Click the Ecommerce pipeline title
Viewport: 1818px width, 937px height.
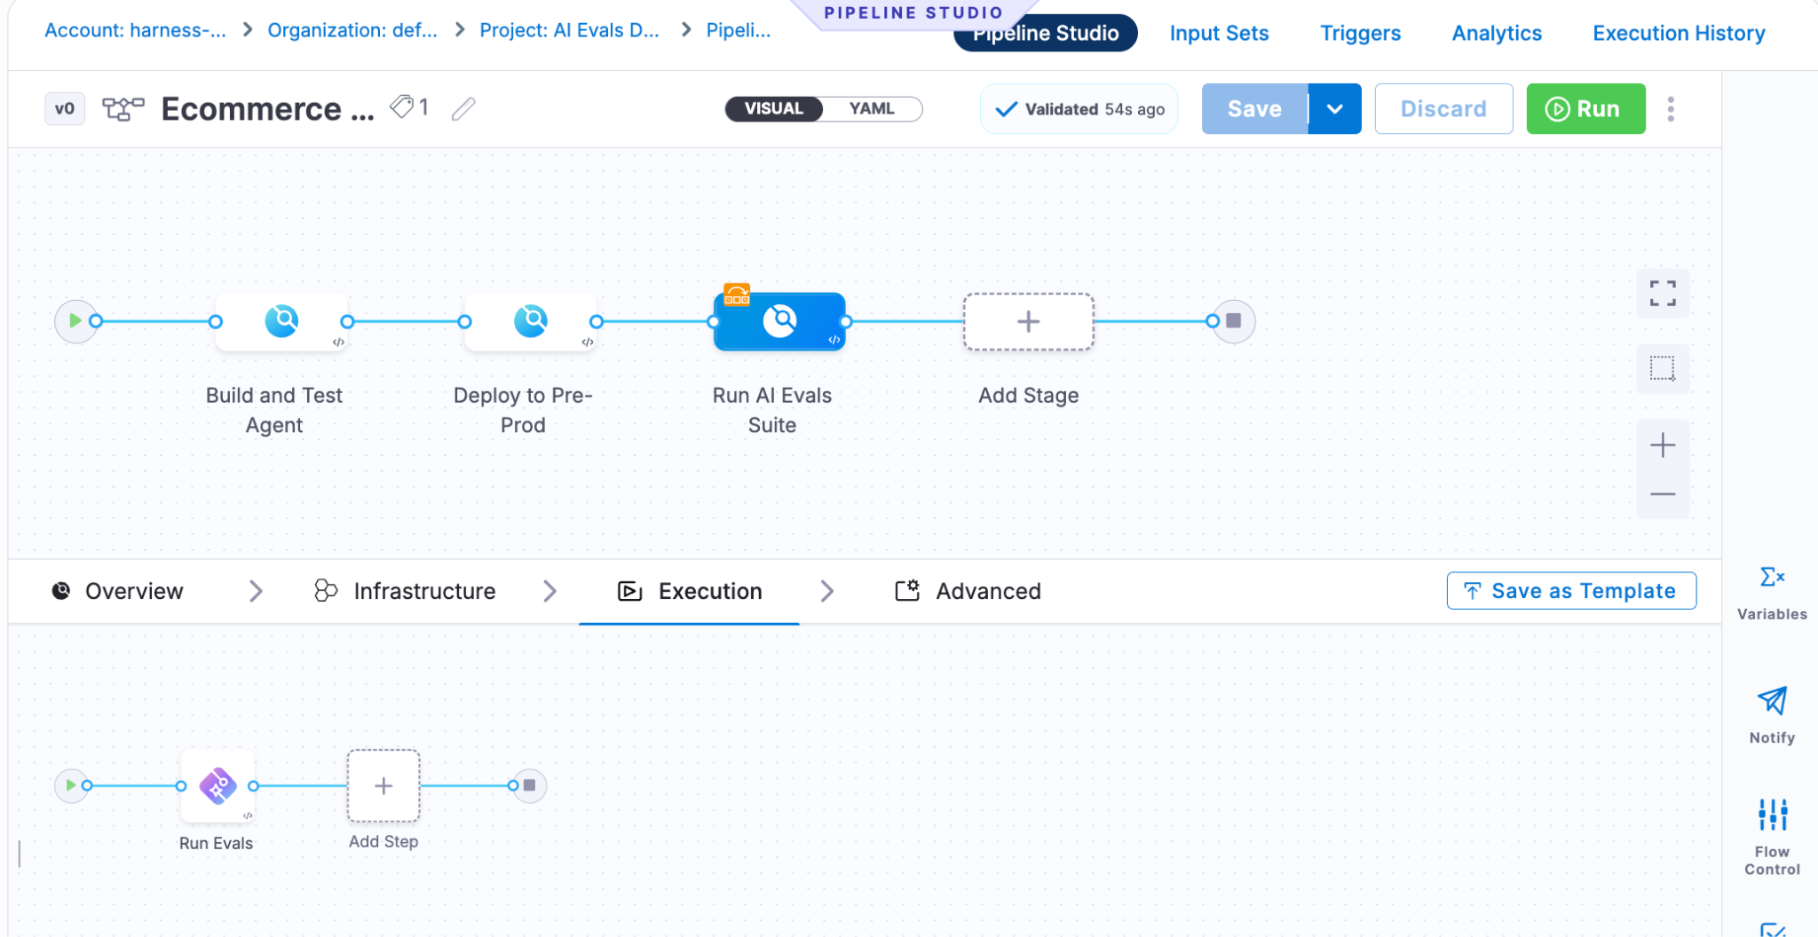click(267, 109)
